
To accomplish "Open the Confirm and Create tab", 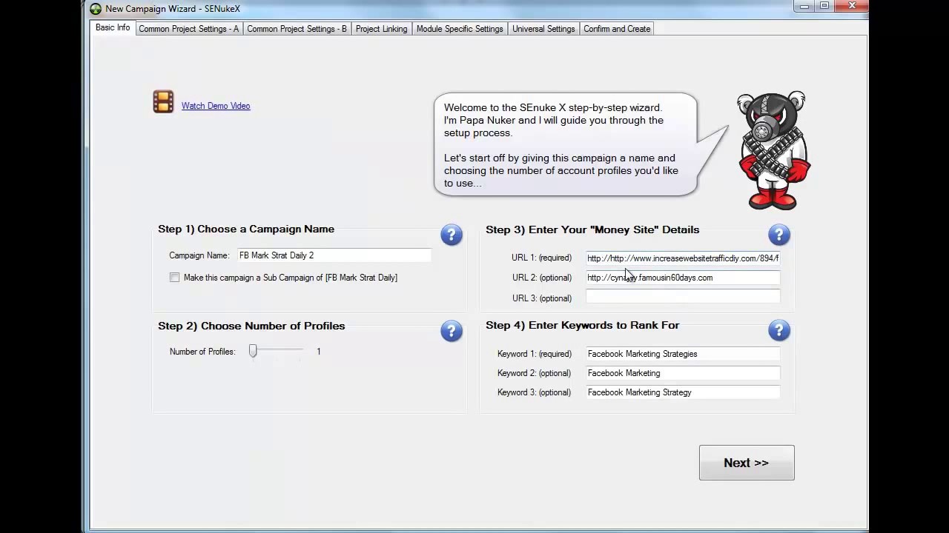I will click(617, 29).
